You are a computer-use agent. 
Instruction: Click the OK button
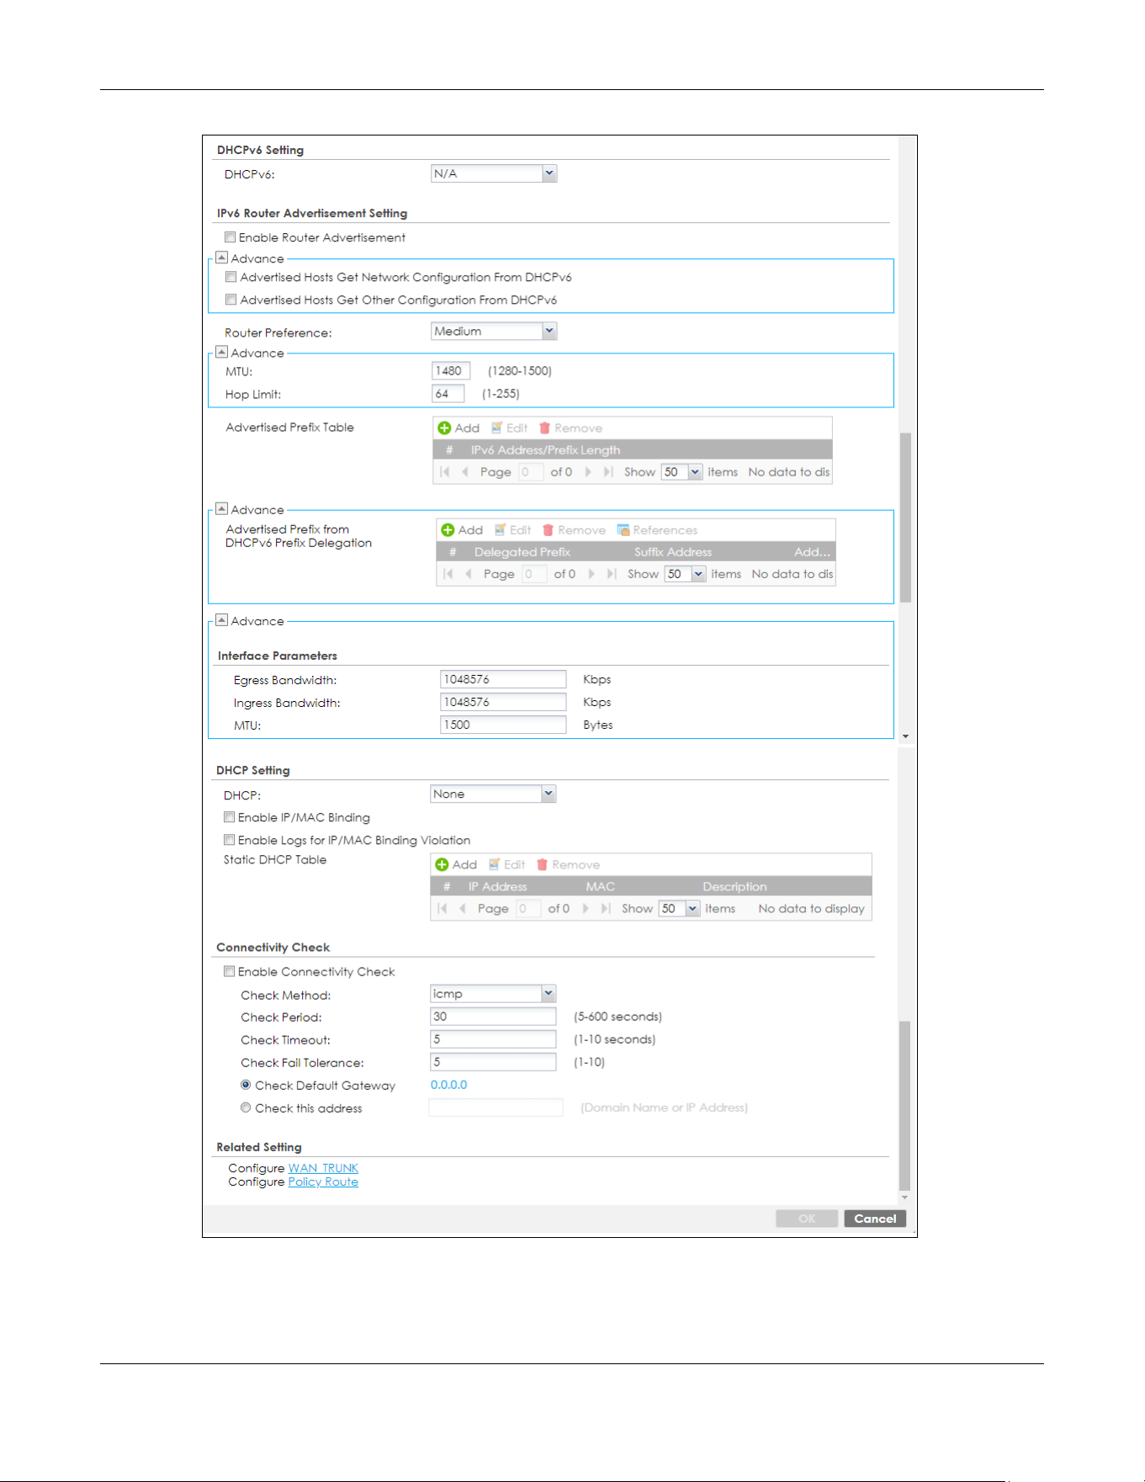point(807,1219)
